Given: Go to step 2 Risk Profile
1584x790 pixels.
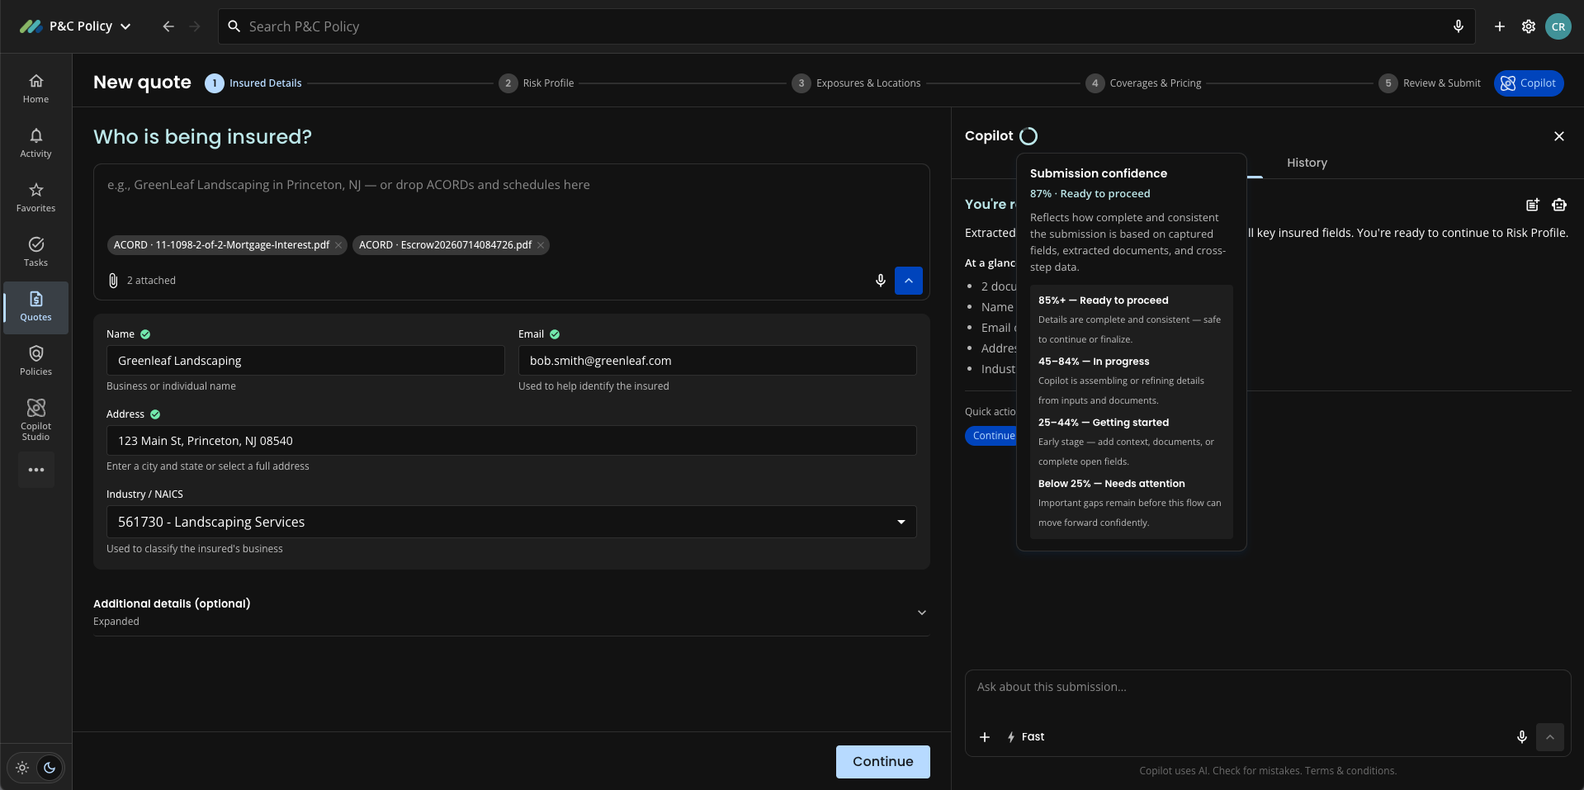Looking at the screenshot, I should 537,83.
